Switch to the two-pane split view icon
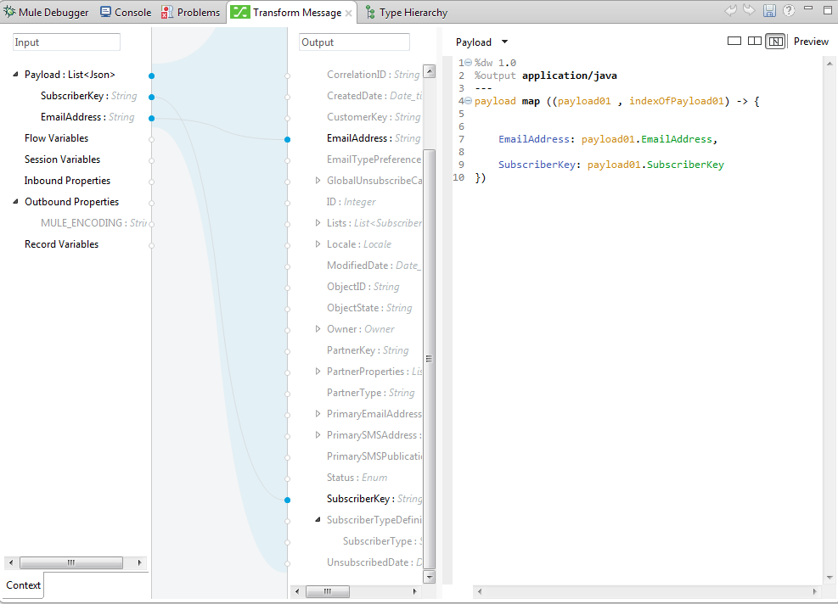Image resolution: width=838 pixels, height=604 pixels. tap(754, 42)
